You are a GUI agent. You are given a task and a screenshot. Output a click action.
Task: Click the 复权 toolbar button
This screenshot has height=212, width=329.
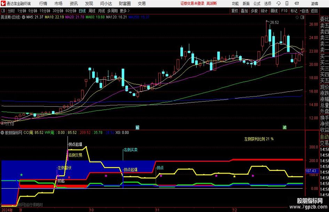(x=235, y=11)
